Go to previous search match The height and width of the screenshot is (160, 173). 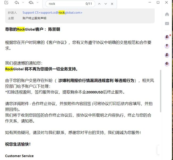99,4
